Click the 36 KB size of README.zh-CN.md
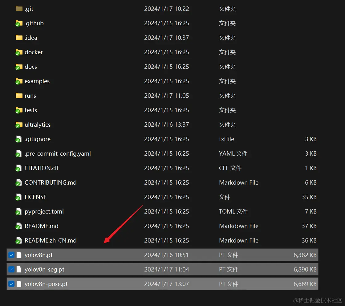345x306 pixels. coord(309,241)
